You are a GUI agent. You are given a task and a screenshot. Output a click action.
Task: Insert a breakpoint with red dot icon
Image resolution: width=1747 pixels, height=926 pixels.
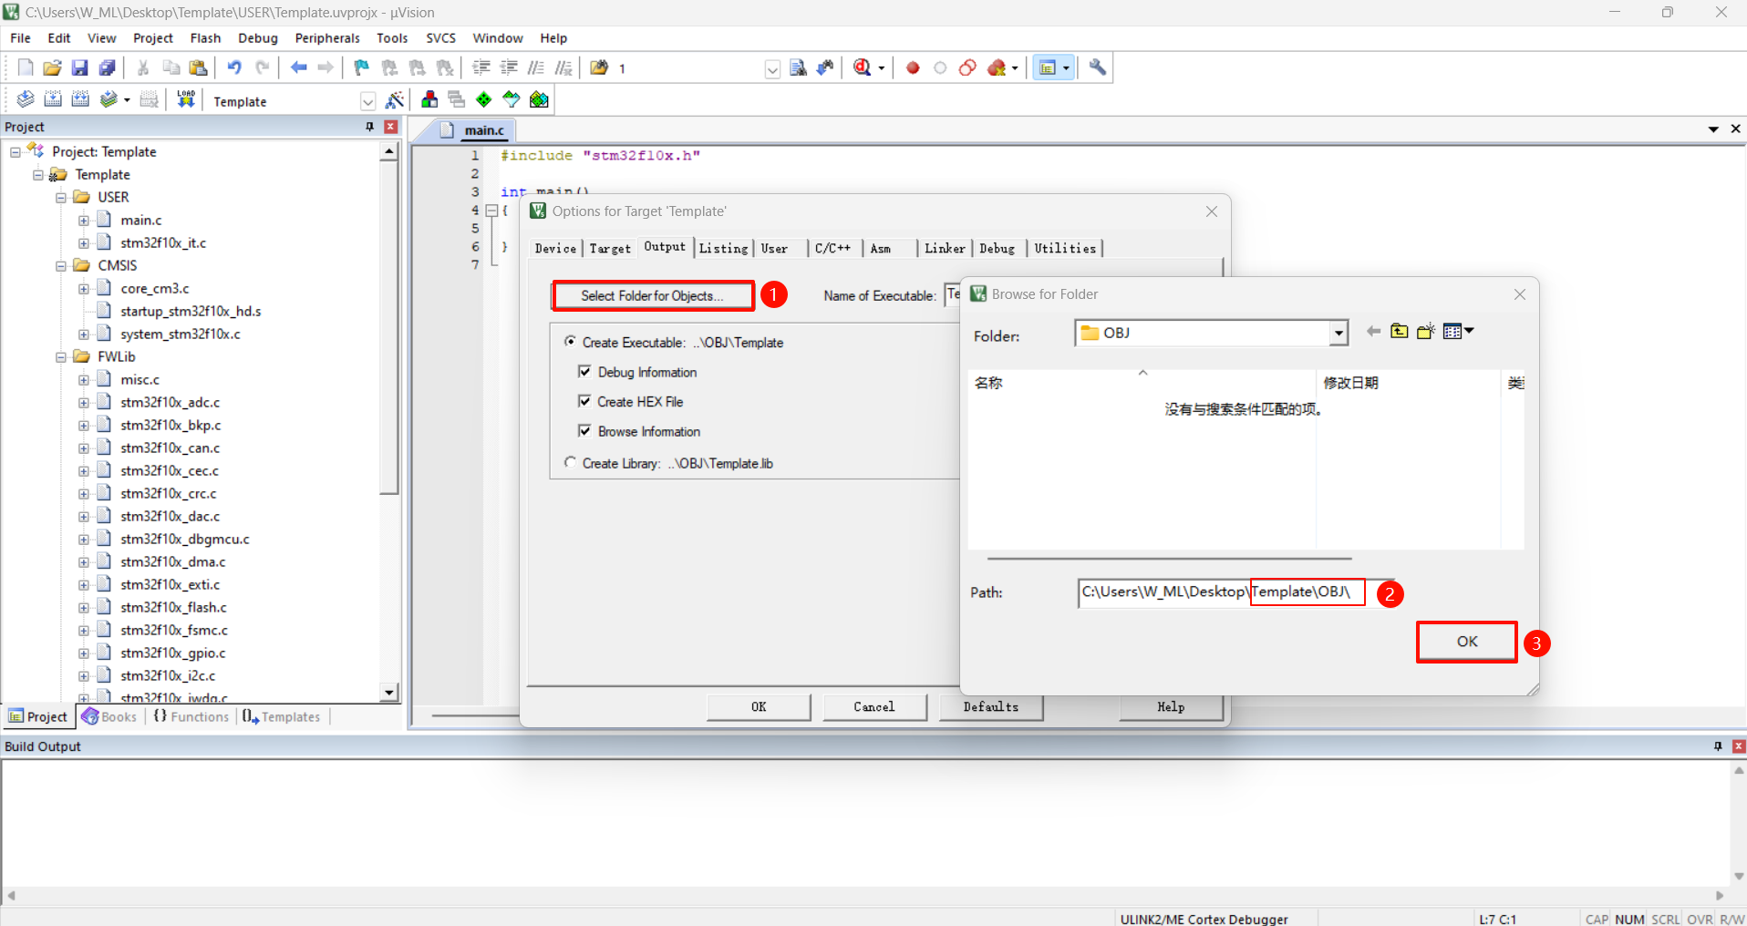[x=913, y=67]
